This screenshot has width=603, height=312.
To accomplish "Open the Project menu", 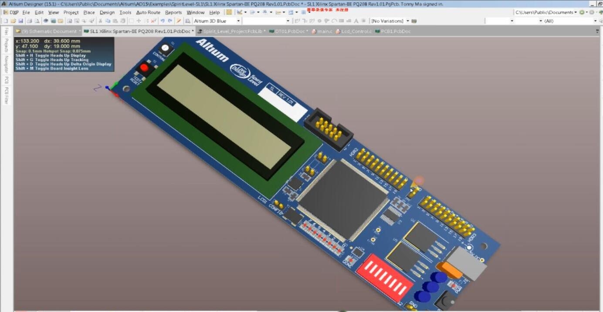I will 71,12.
